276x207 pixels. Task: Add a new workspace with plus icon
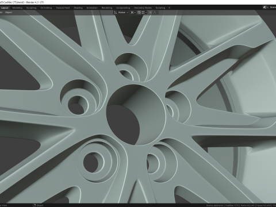pyautogui.click(x=169, y=8)
